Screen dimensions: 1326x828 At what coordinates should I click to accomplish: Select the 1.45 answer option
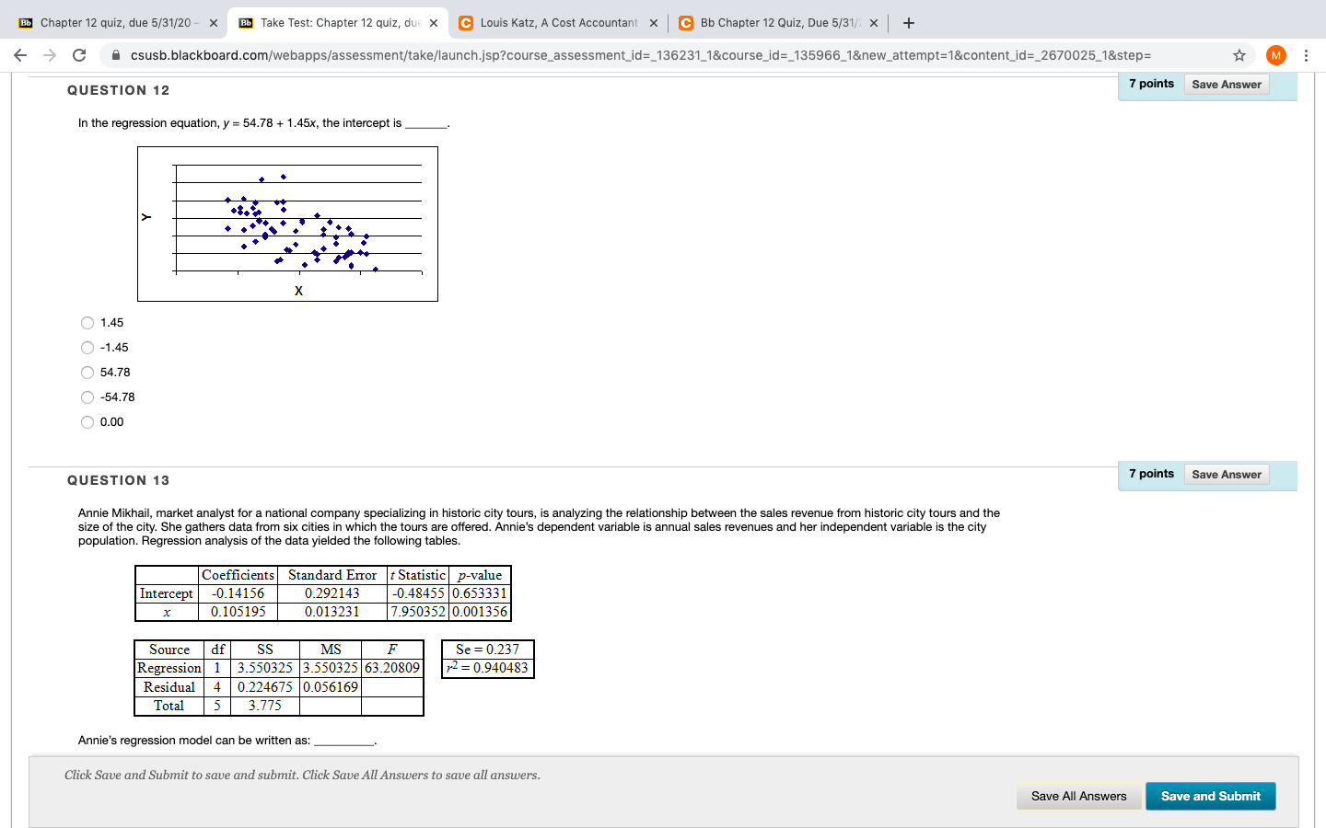pyautogui.click(x=87, y=323)
